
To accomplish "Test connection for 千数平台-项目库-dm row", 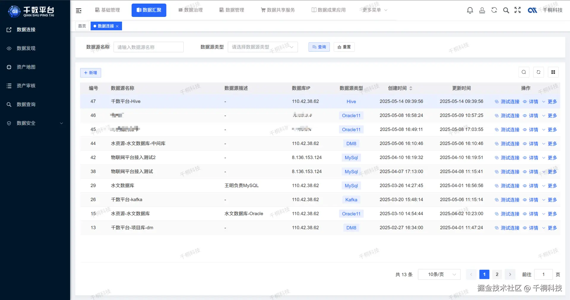I will coord(507,228).
